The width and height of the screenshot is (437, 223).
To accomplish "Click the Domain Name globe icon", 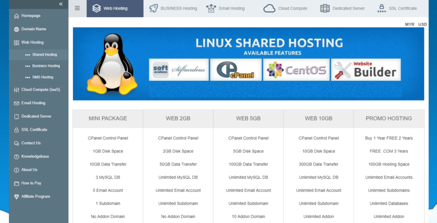I will click(17, 29).
